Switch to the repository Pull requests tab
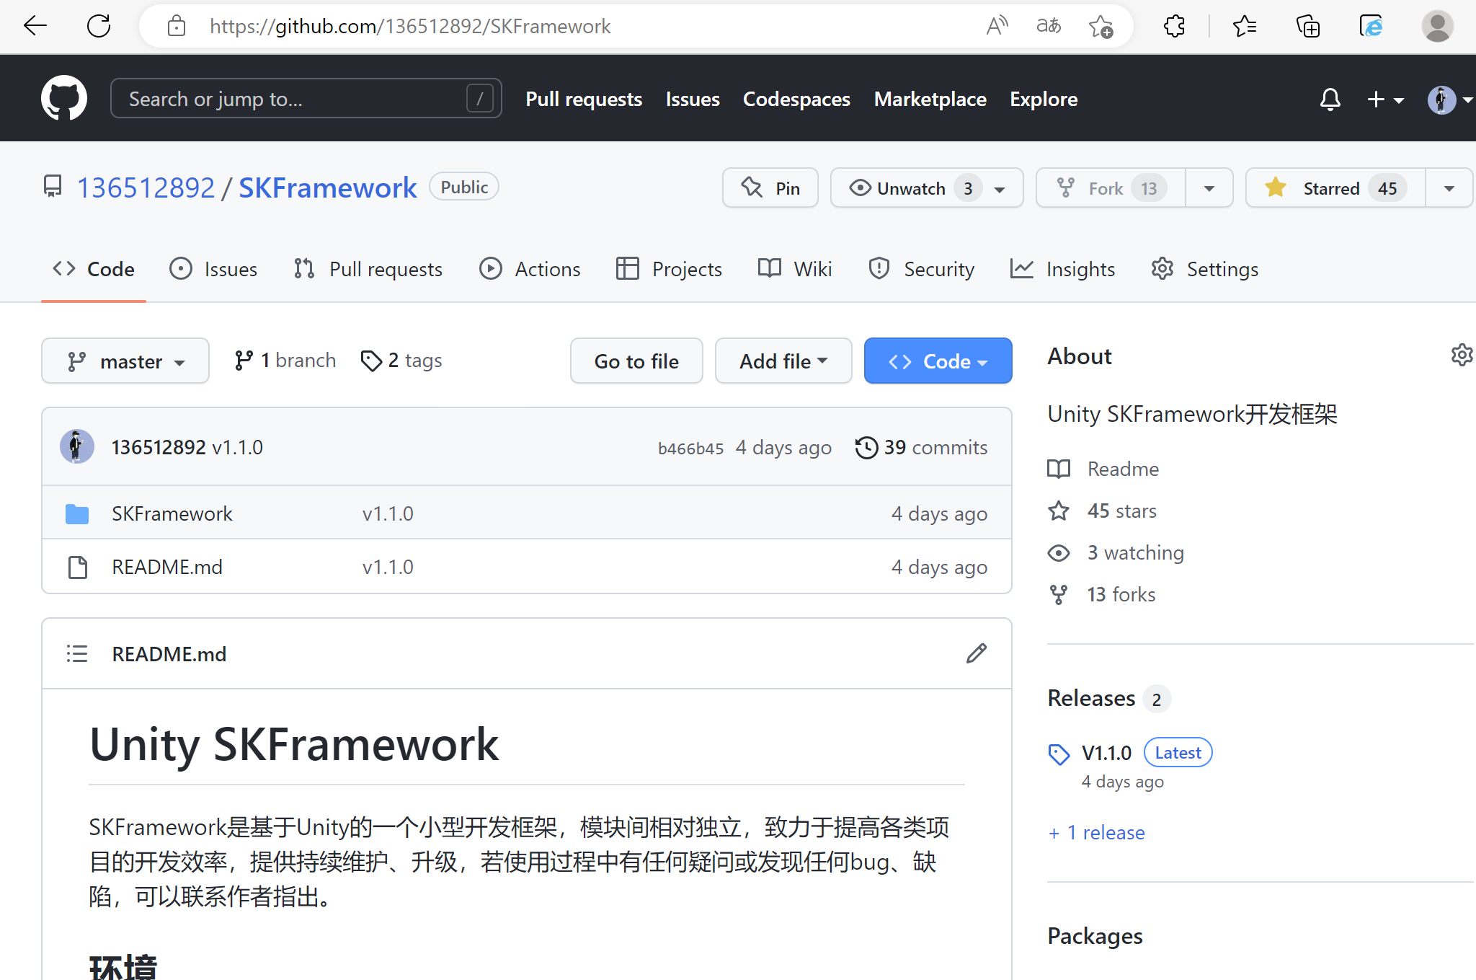This screenshot has height=980, width=1476. [x=368, y=269]
